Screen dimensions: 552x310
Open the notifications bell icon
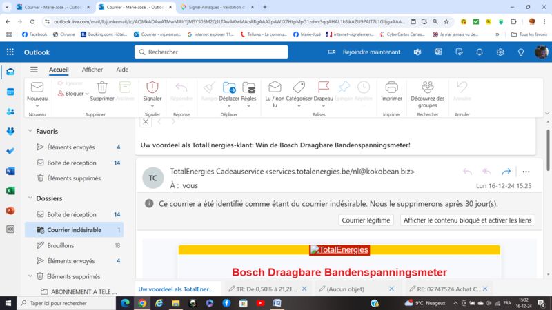click(479, 52)
